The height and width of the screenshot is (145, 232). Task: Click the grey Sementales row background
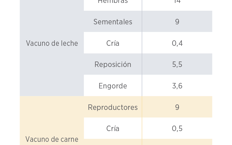[x=148, y=21]
